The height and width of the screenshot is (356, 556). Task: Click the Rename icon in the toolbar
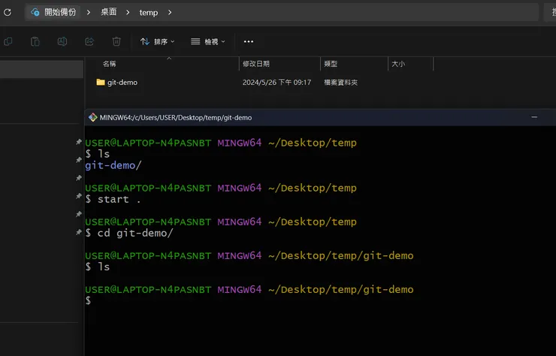(x=62, y=41)
